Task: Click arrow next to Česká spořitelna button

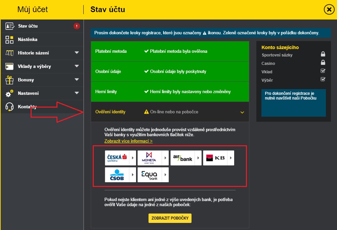Action: pos(133,158)
